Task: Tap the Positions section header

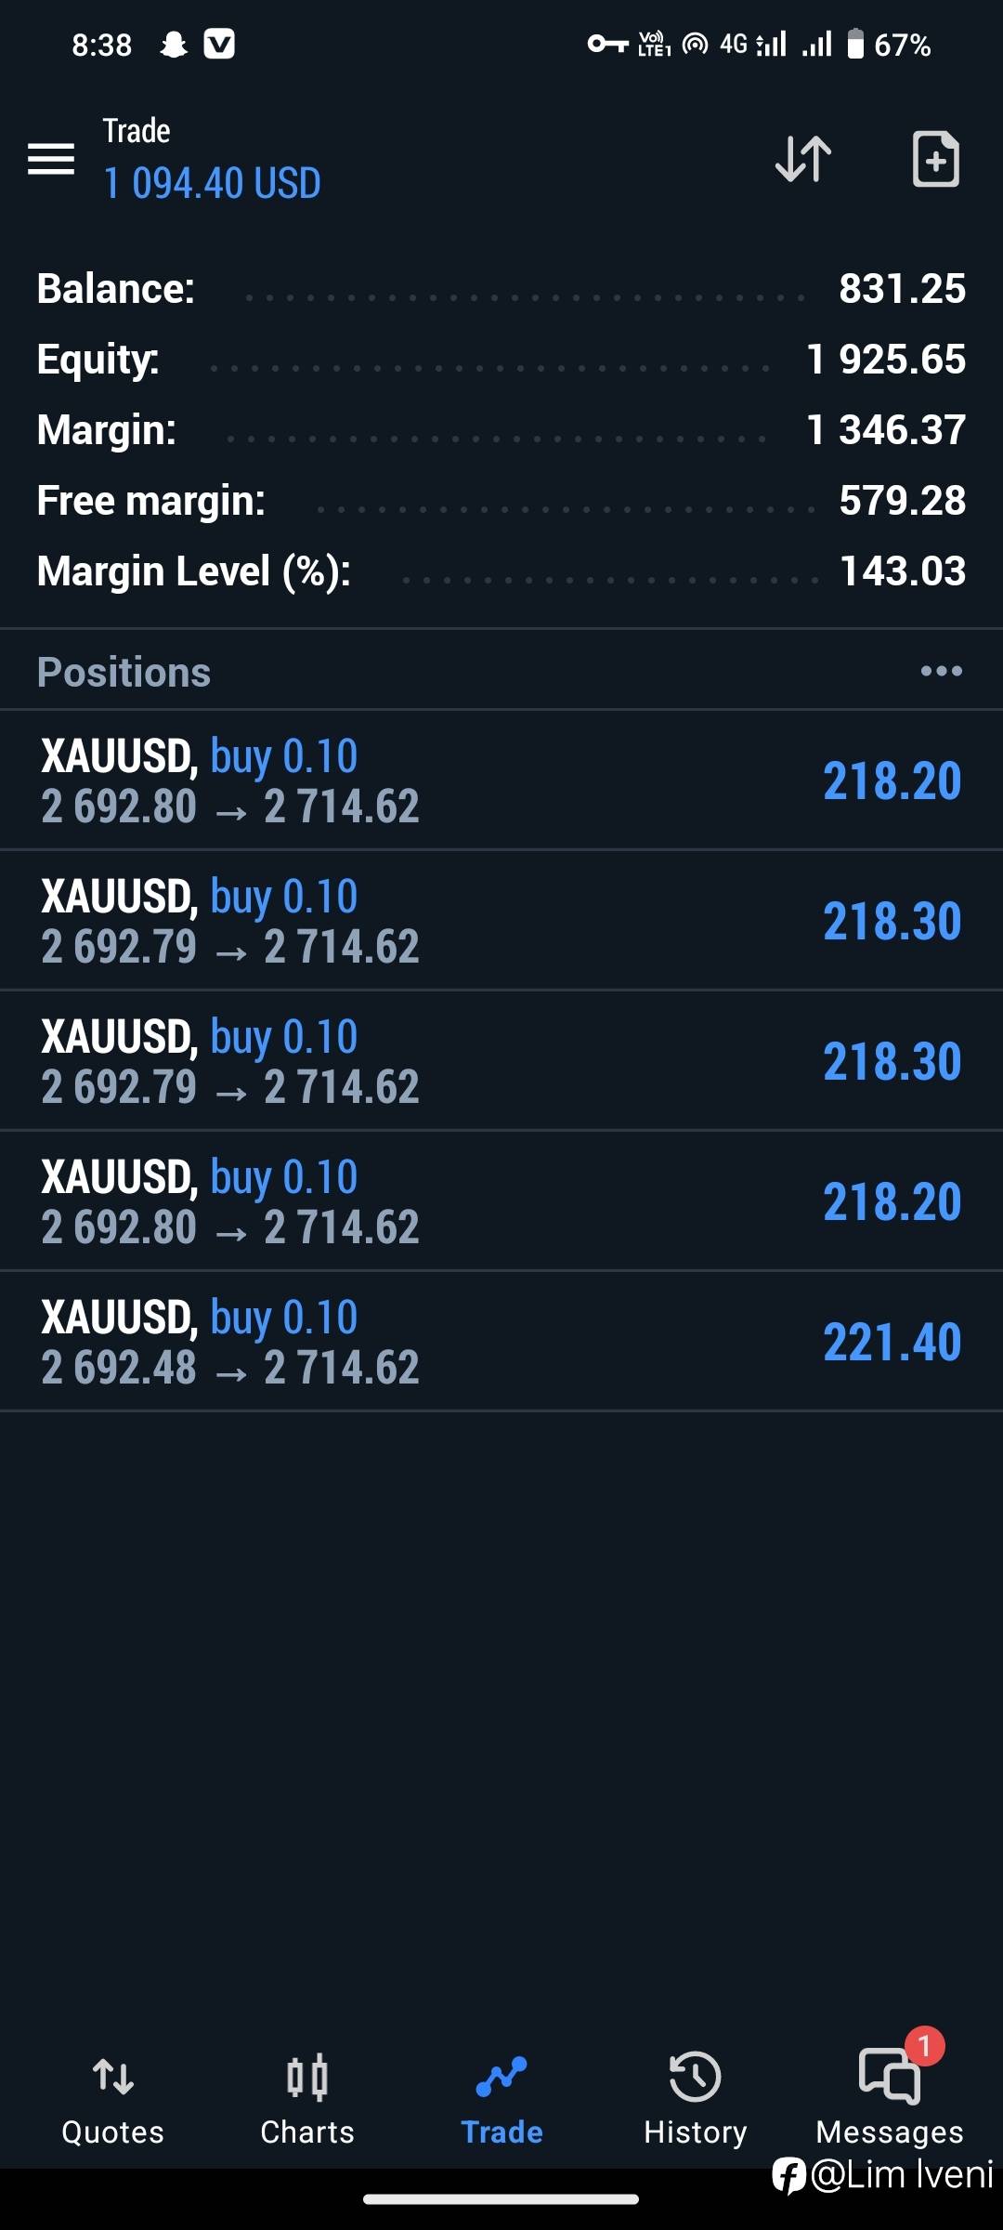Action: point(124,672)
